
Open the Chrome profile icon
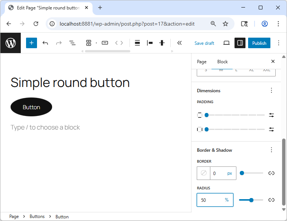pos(264,24)
